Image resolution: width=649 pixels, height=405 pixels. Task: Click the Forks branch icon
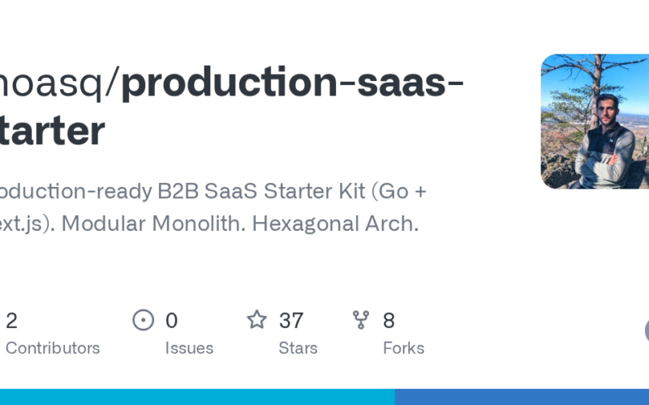tap(361, 320)
